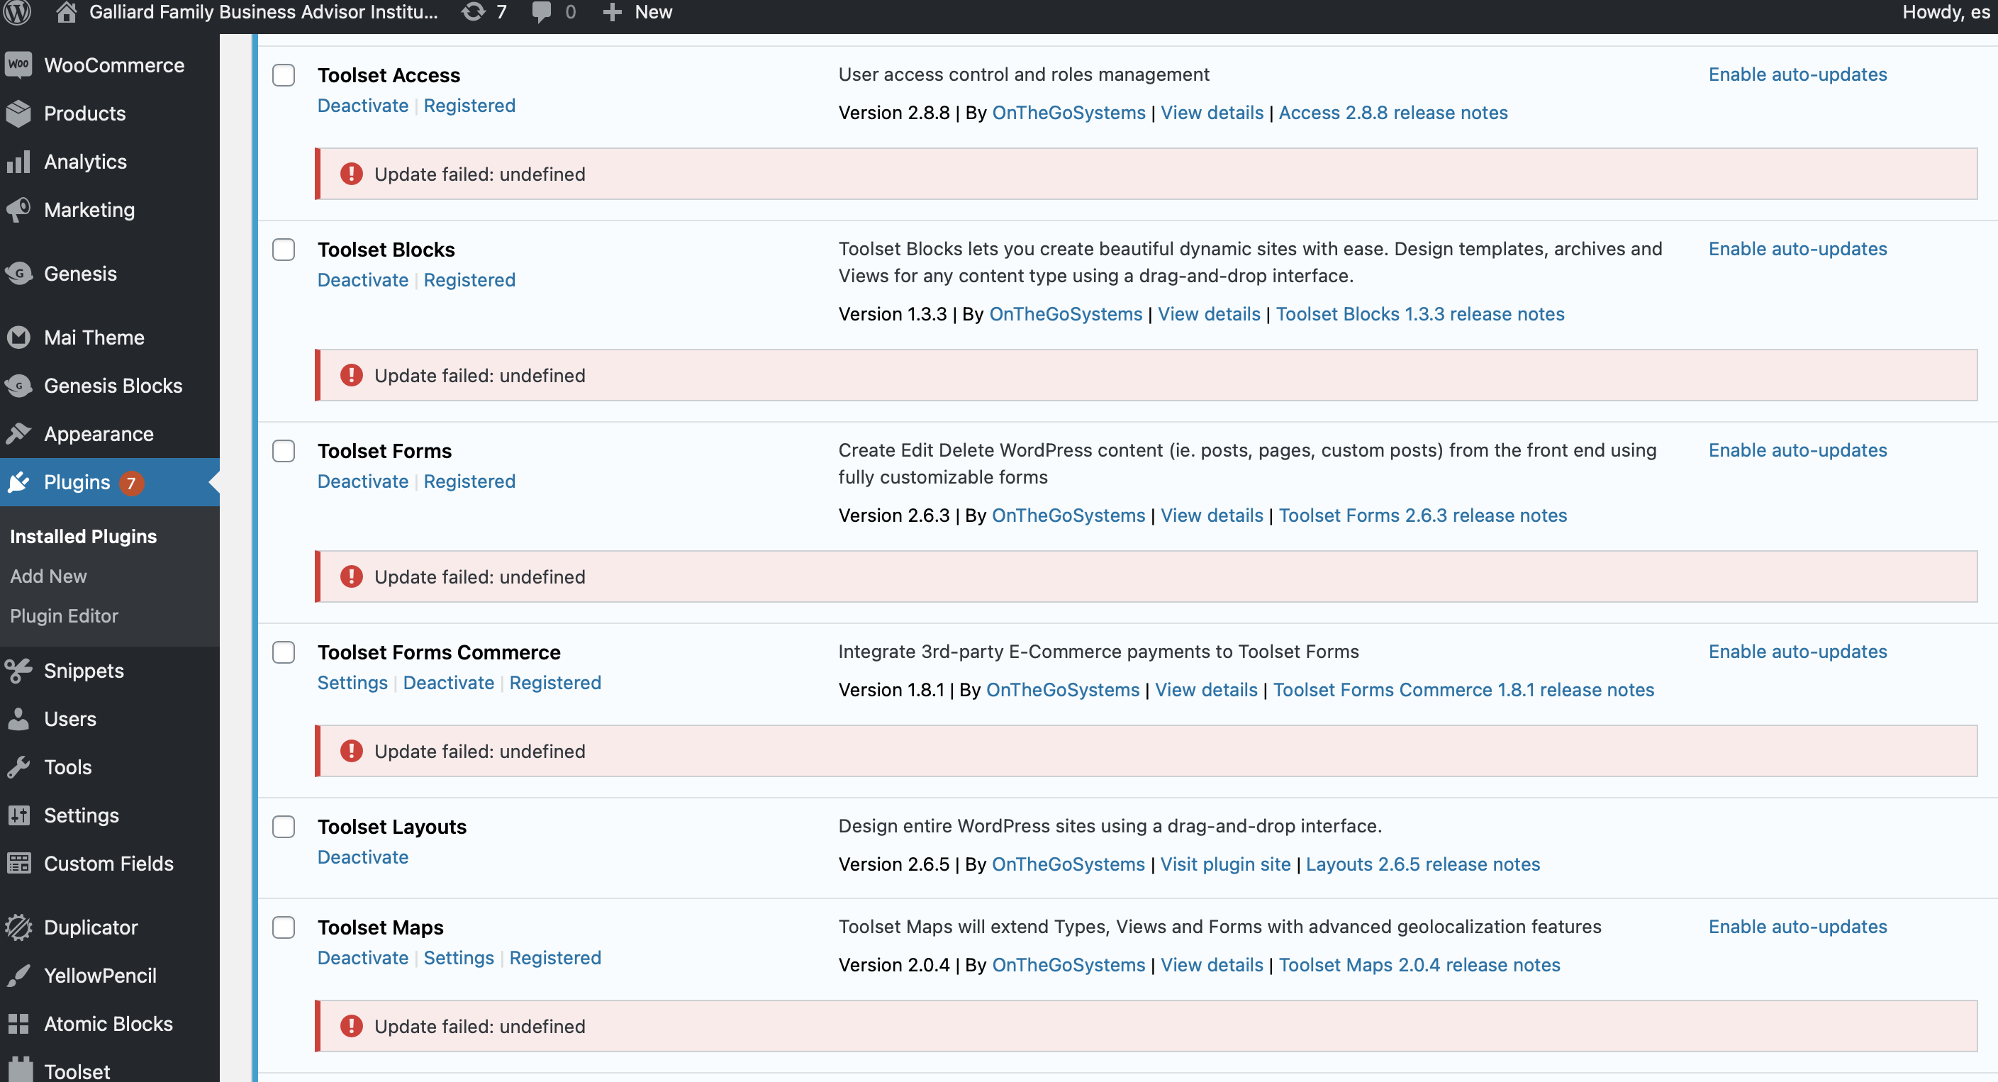Click the Atomic Blocks grid icon
Viewport: 1998px width, 1082px height.
tap(18, 1022)
